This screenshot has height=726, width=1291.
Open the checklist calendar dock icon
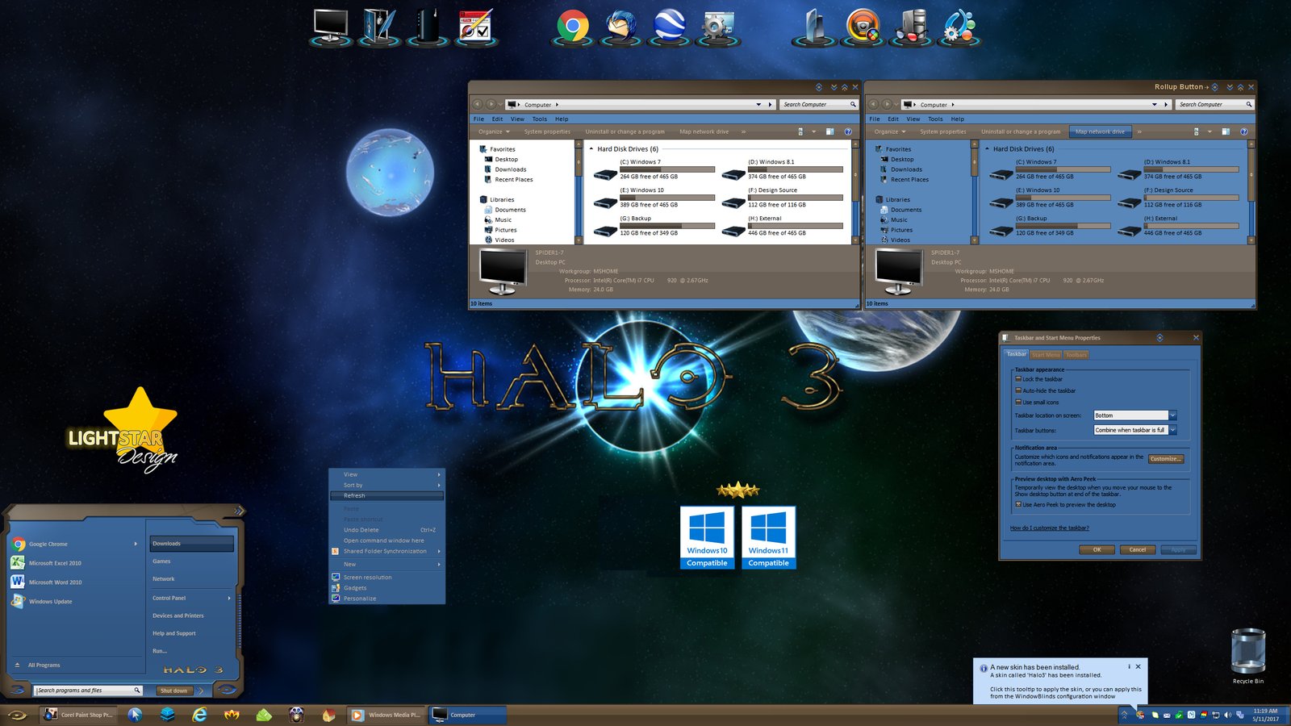[x=475, y=27]
